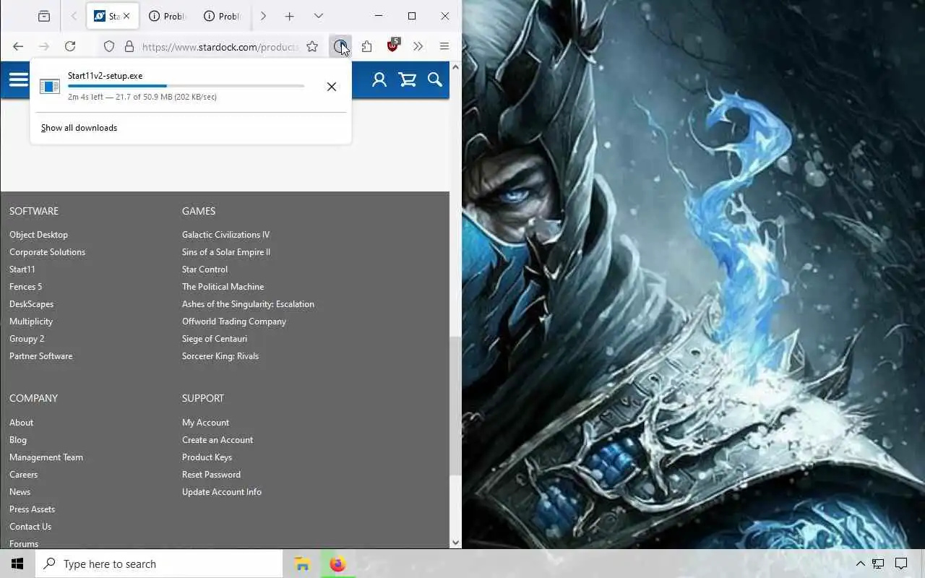Show more tools overflow chevrons
925x578 pixels.
pyautogui.click(x=418, y=46)
